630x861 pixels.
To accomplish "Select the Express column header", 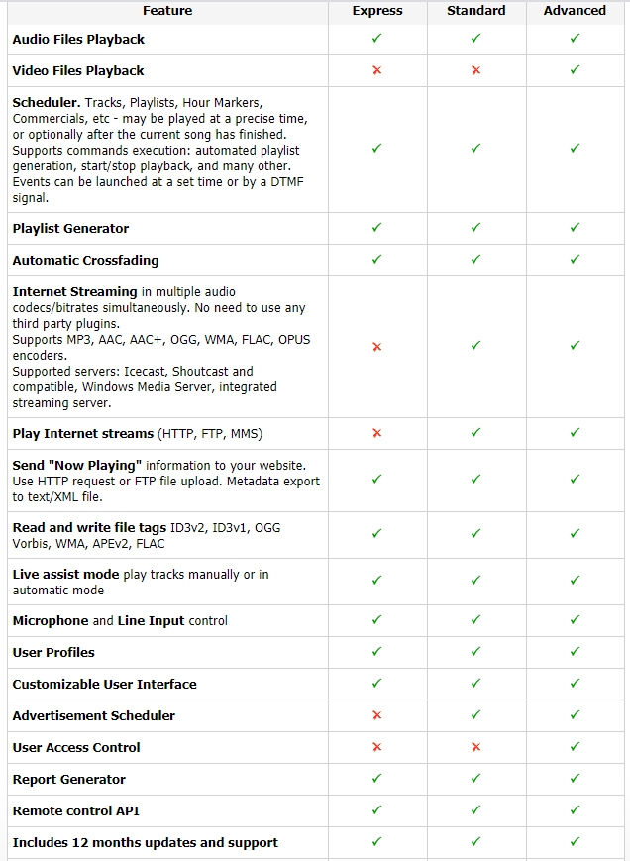I will [x=377, y=11].
